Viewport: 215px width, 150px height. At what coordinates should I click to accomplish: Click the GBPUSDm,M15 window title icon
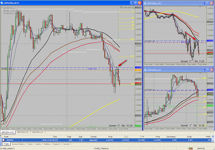click(x=2, y=3)
